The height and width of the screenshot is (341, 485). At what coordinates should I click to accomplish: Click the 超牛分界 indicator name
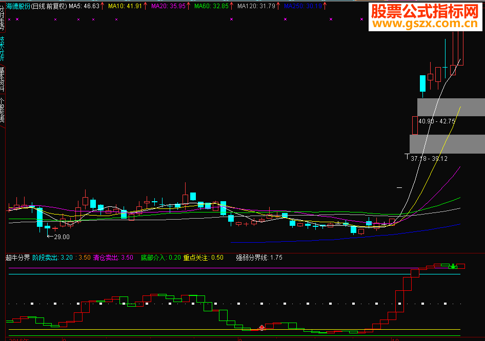(17, 258)
